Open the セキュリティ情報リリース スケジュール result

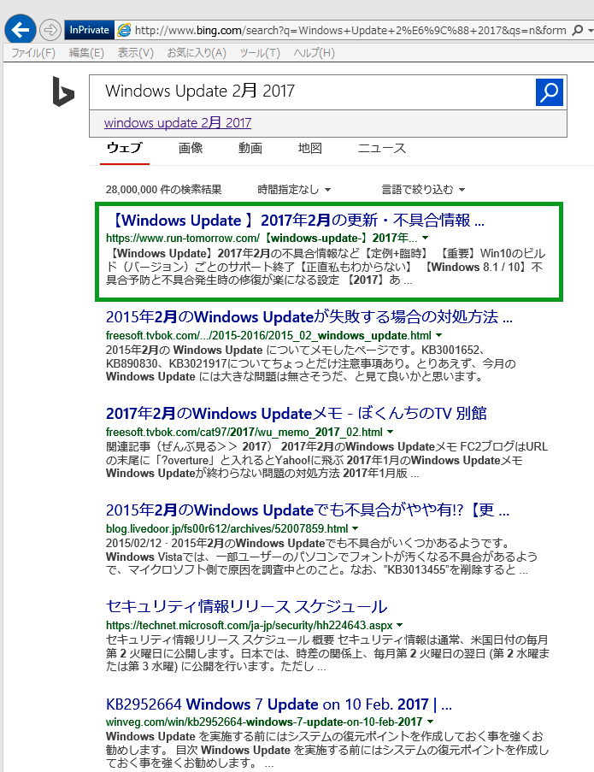click(246, 606)
